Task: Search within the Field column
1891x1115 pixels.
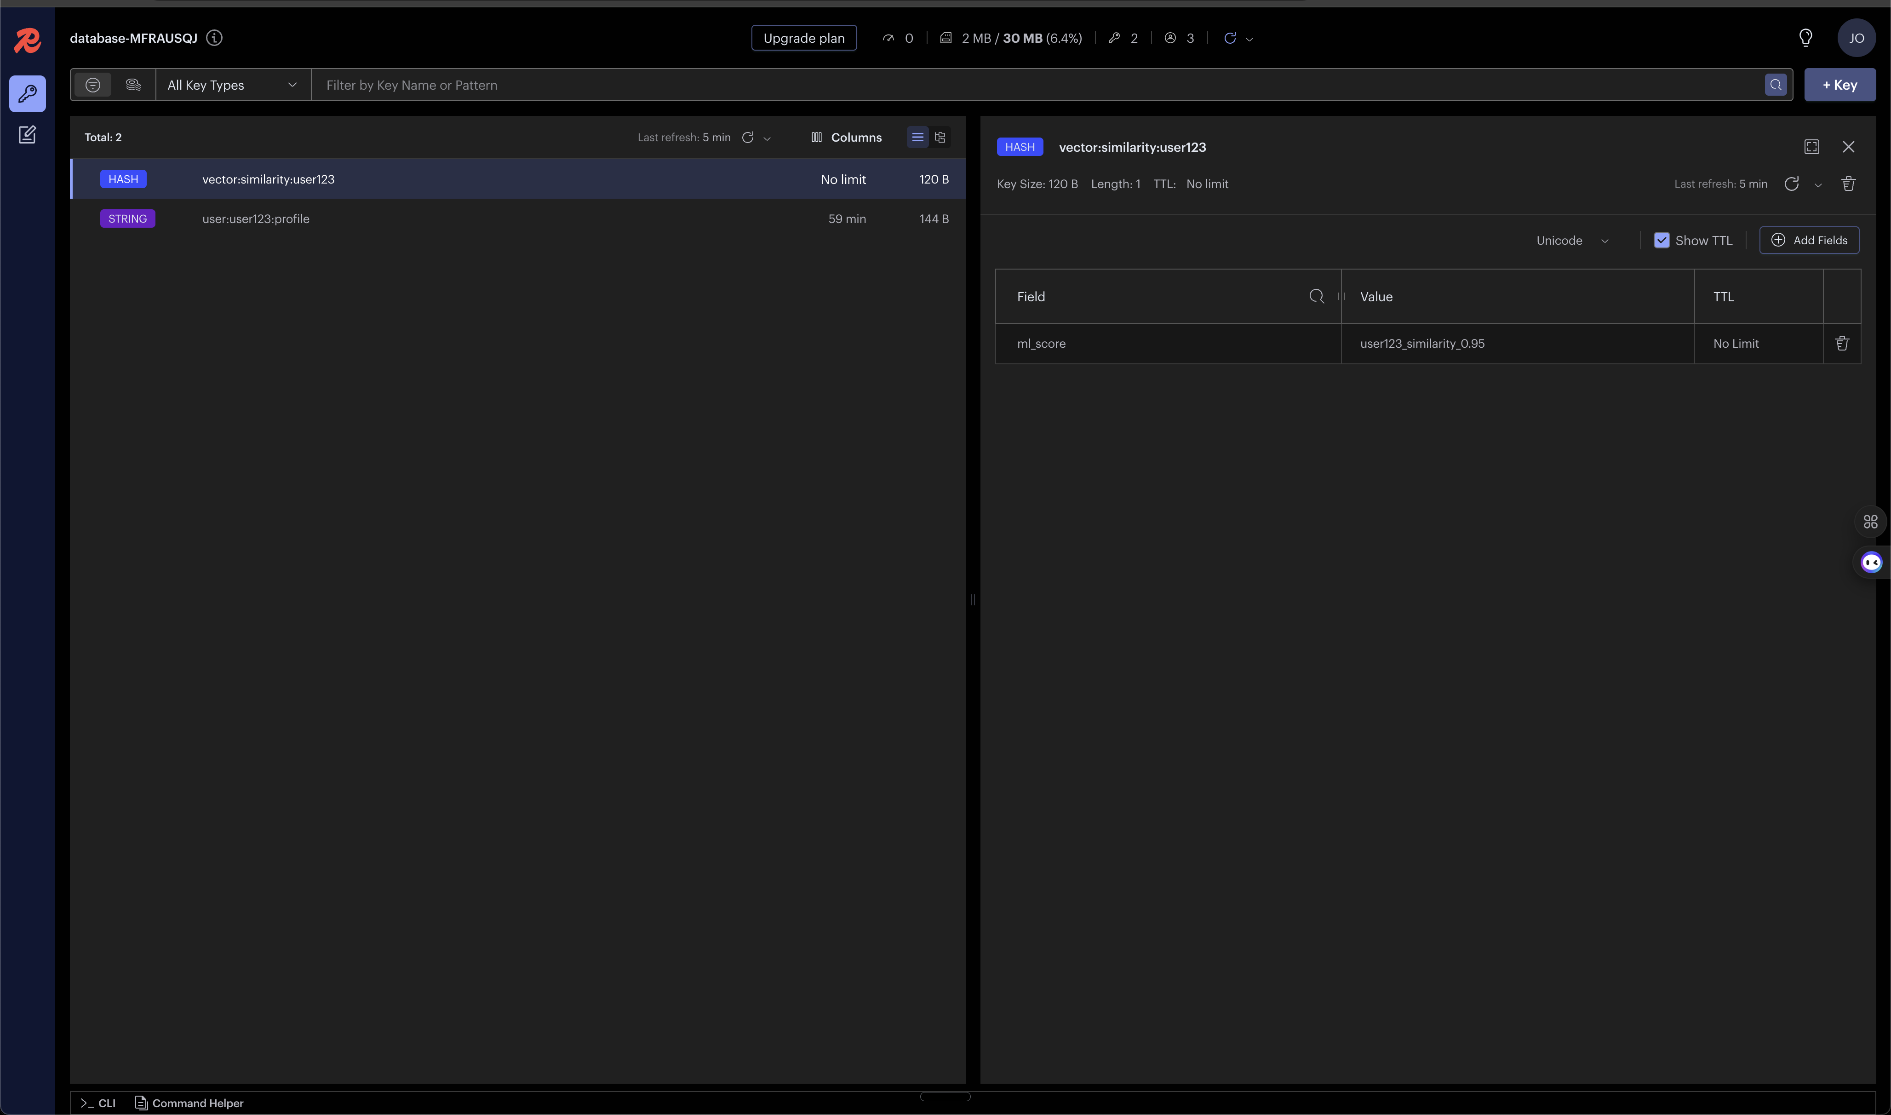Action: point(1316,296)
